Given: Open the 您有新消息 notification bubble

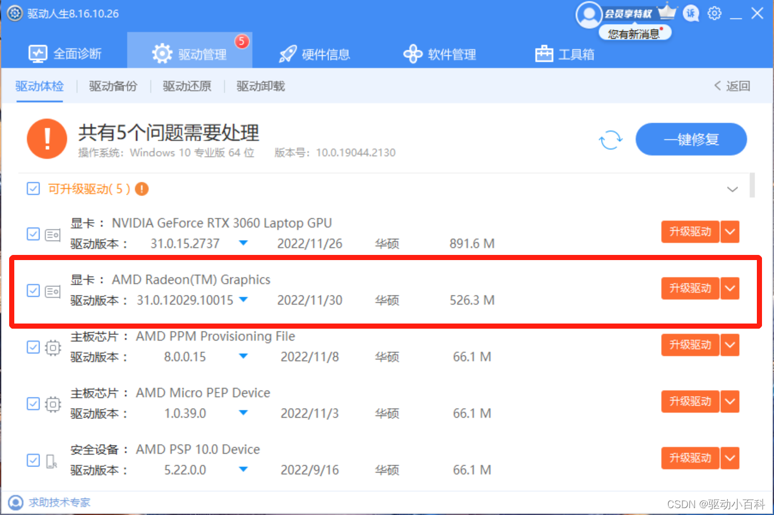Looking at the screenshot, I should pos(635,33).
